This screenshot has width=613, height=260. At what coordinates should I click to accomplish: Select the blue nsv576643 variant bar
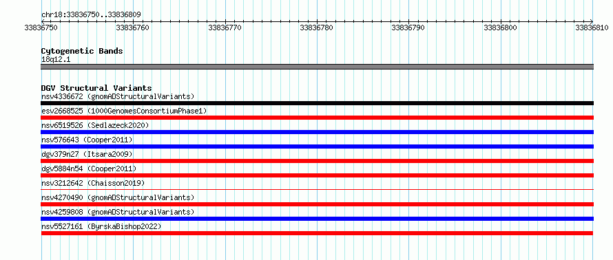tap(317, 147)
